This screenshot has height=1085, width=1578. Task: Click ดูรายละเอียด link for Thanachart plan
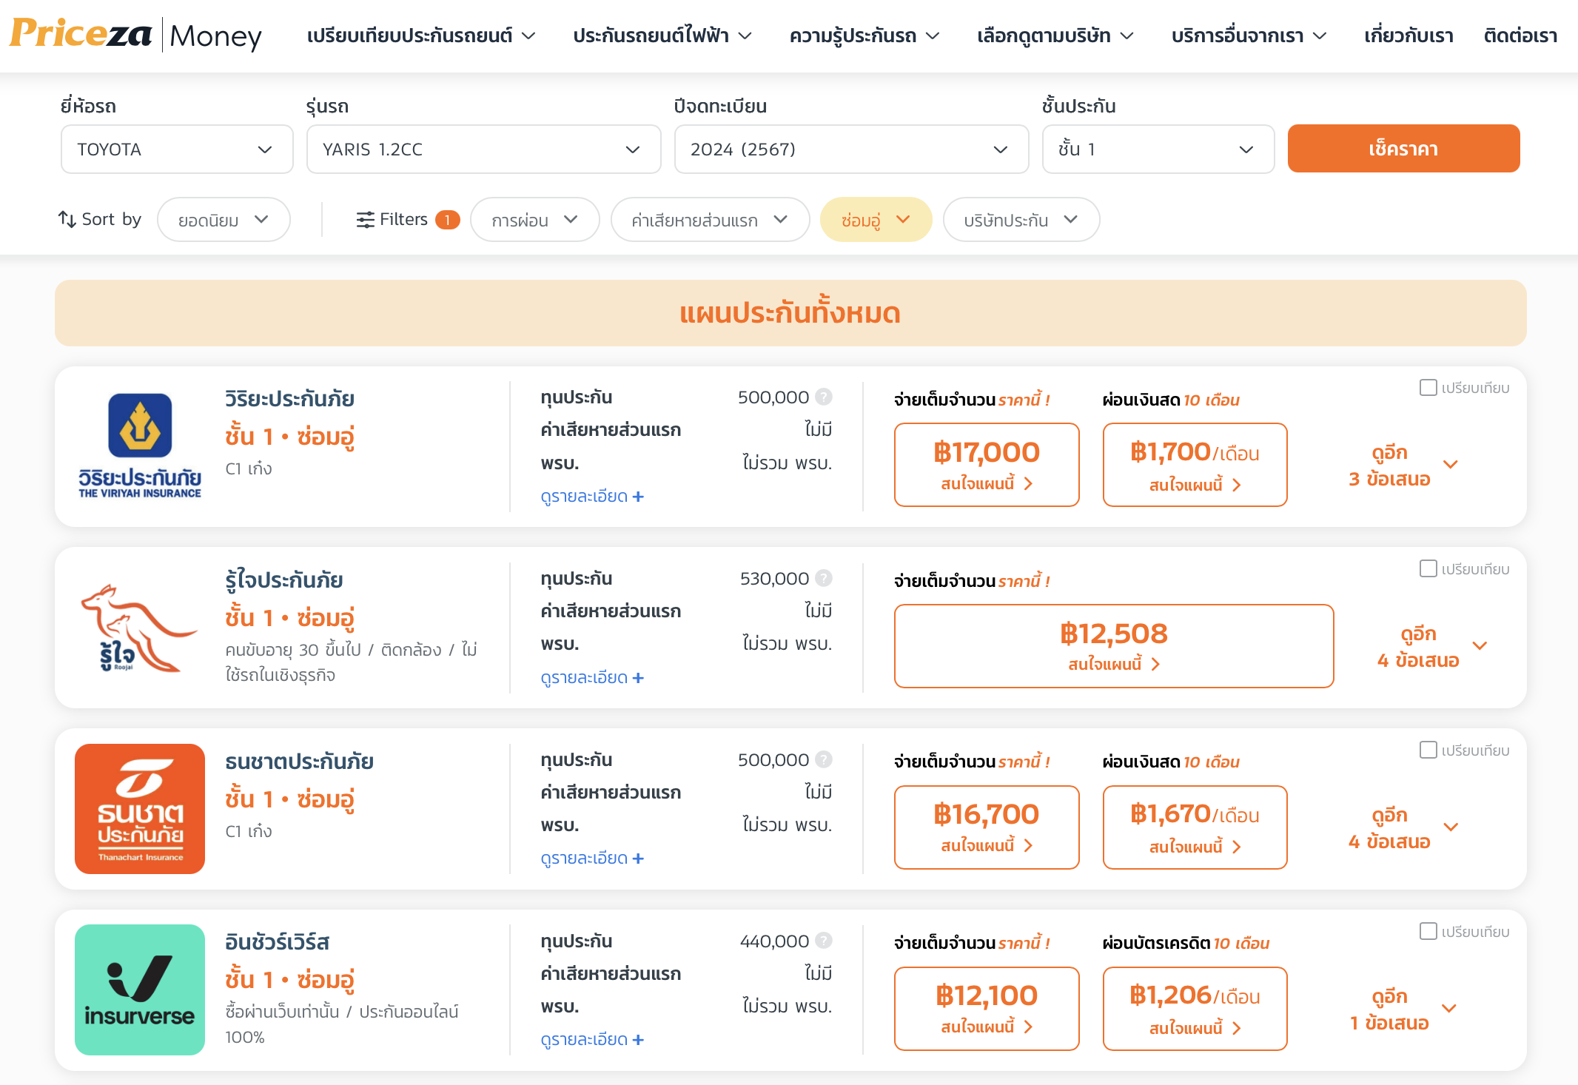point(592,859)
